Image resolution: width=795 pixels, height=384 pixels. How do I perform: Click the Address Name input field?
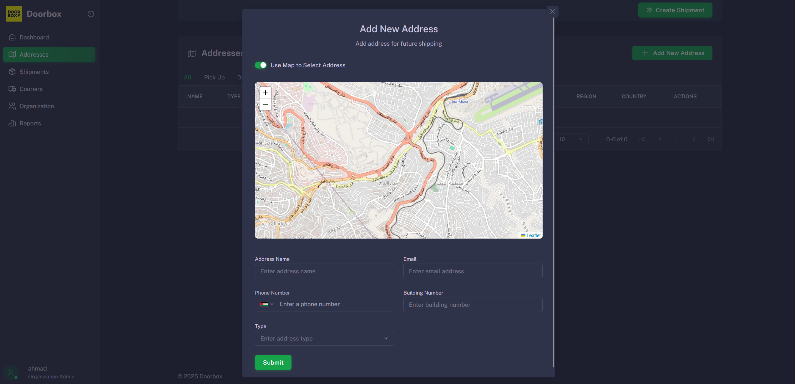coord(324,271)
